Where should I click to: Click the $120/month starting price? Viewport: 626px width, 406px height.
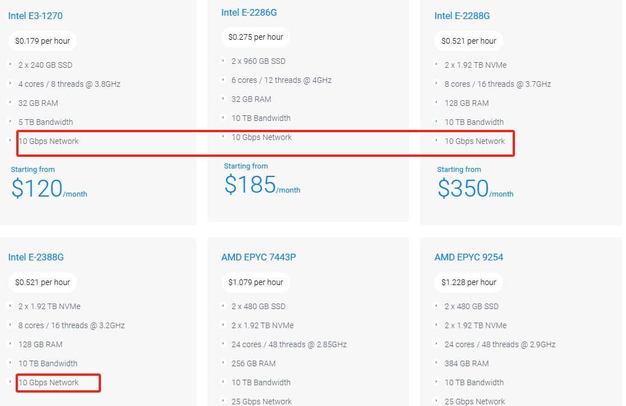49,189
